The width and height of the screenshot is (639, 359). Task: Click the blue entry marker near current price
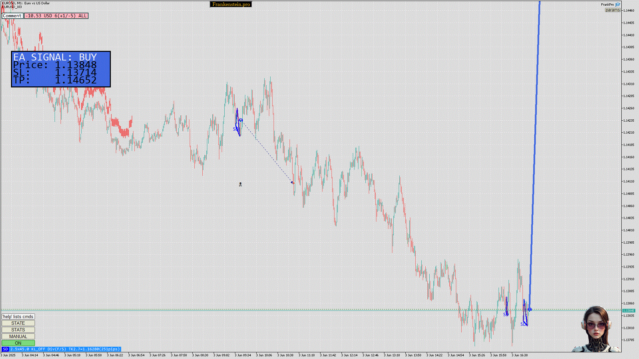click(x=530, y=309)
